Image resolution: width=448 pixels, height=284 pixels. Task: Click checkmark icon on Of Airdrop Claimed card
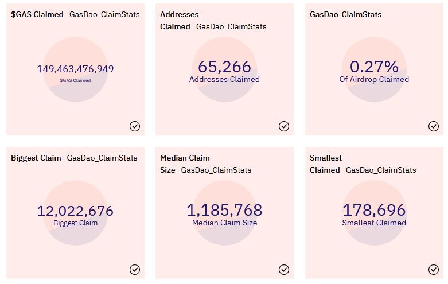434,126
